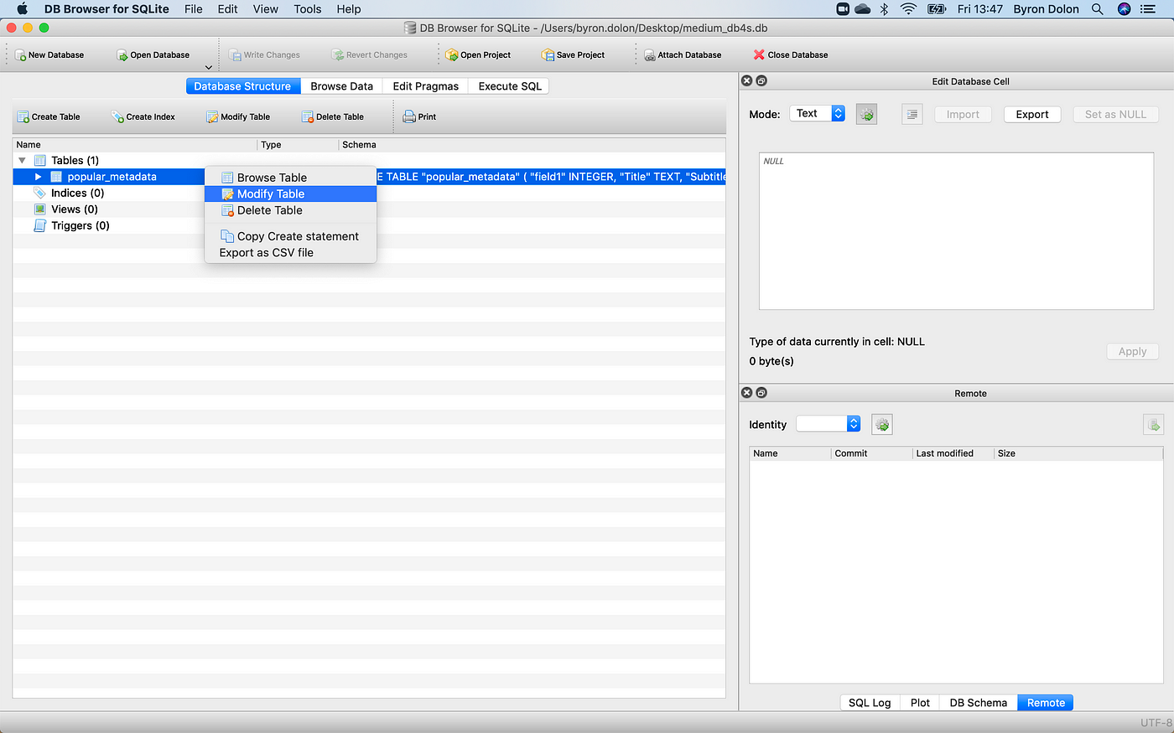Click the gear icon next to the Identity dropdown
The width and height of the screenshot is (1174, 733).
coord(882,425)
